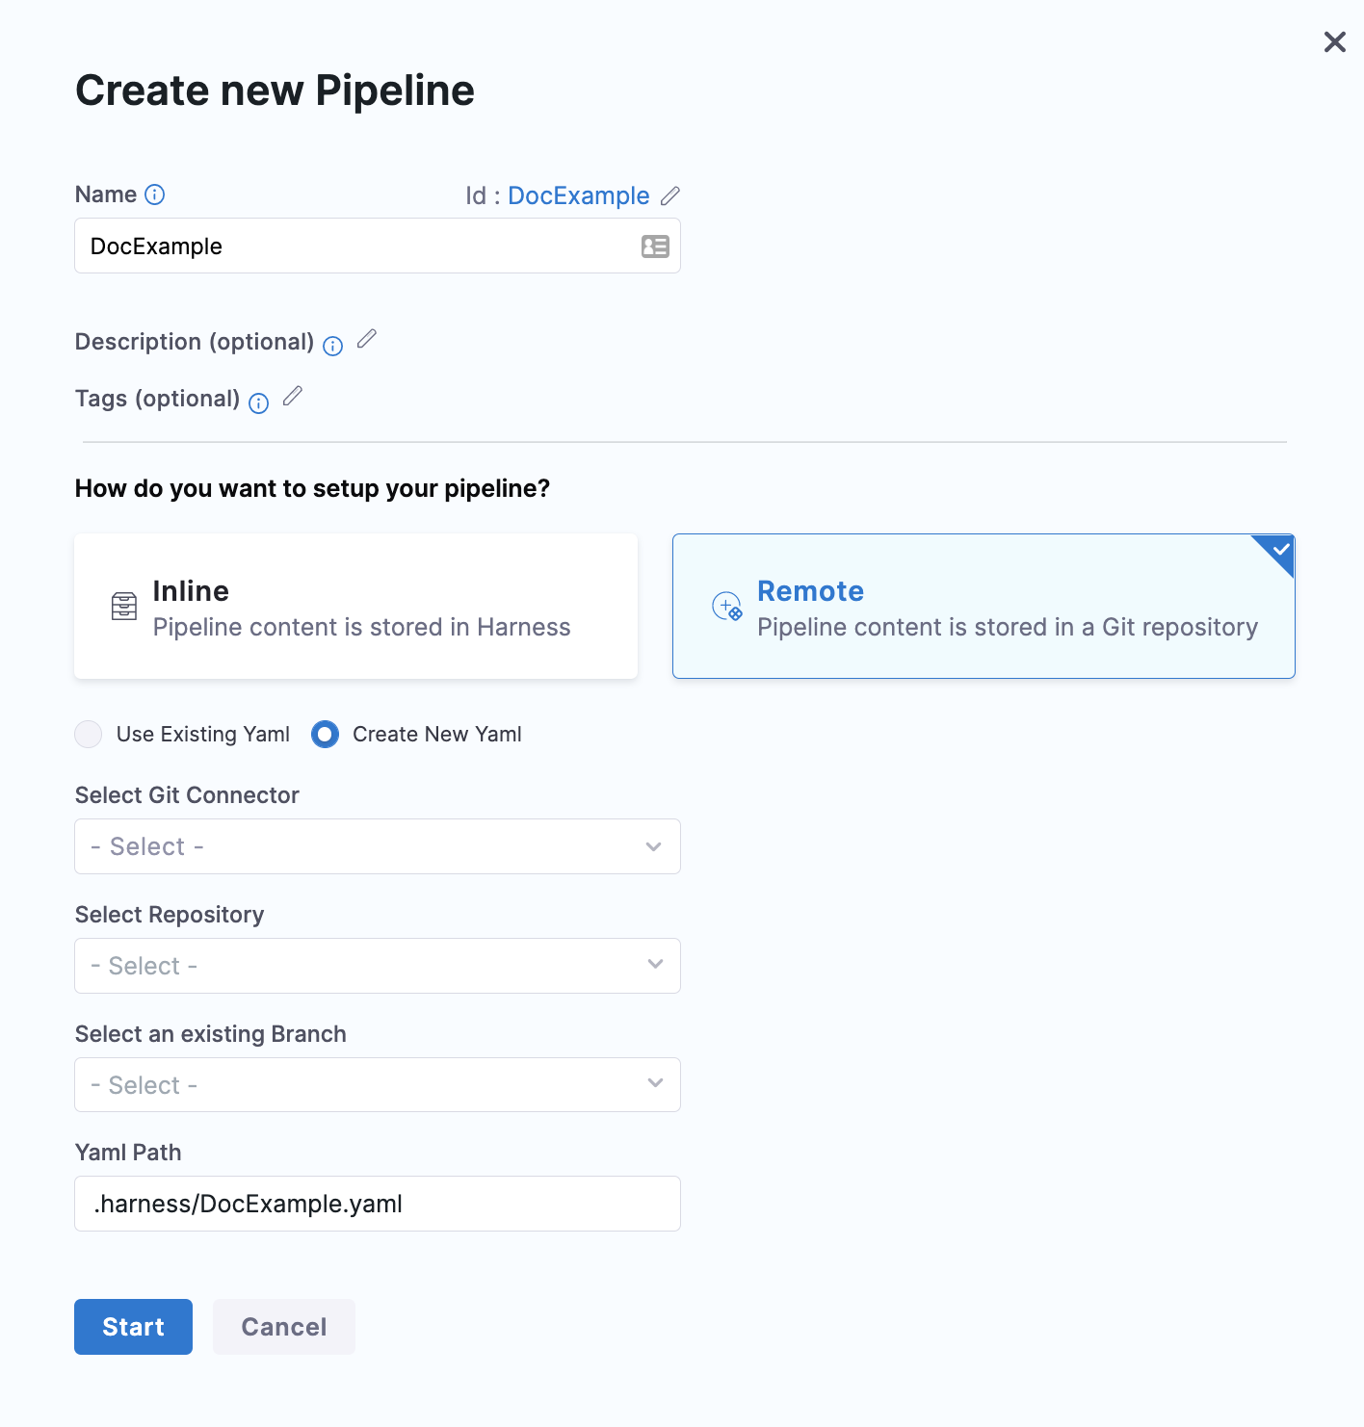Click the Yaml Path input field
Image resolution: width=1364 pixels, height=1427 pixels.
378,1204
